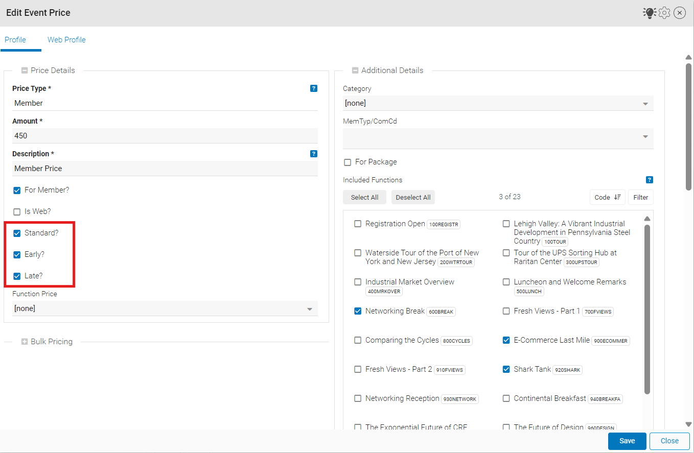Open the settings gear icon

[x=664, y=13]
